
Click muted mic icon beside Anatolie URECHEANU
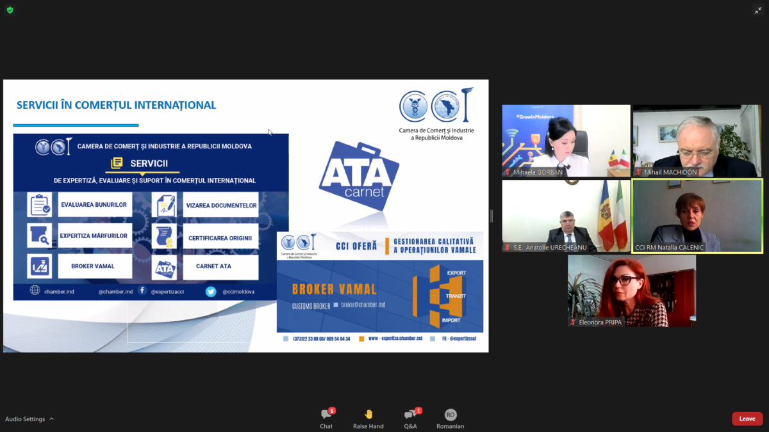(508, 248)
